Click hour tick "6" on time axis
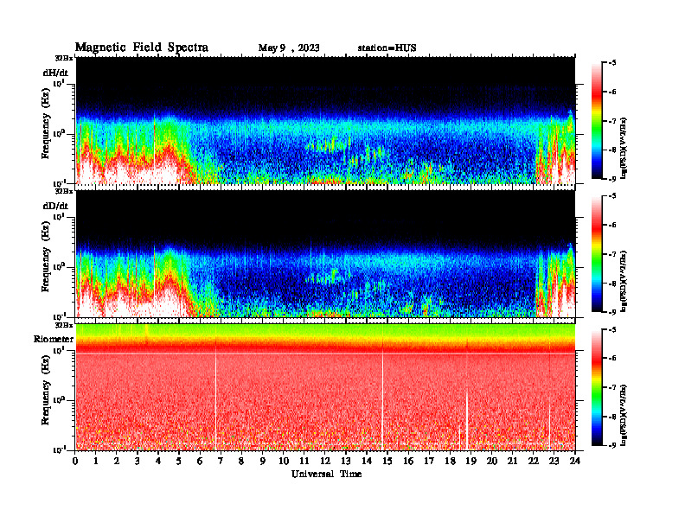This screenshot has width=685, height=529. [x=200, y=461]
